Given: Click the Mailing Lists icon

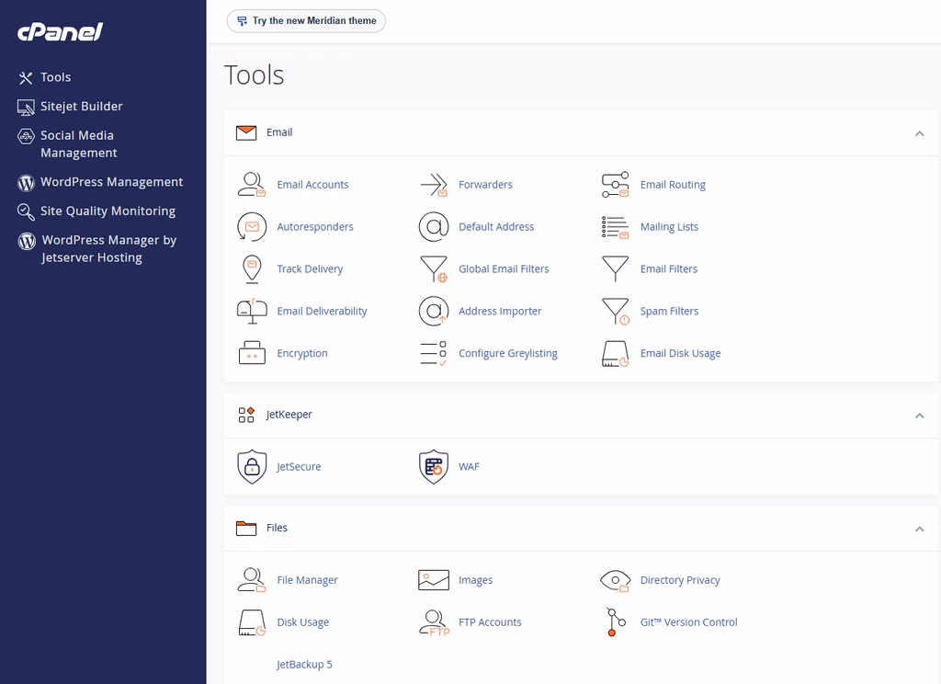Looking at the screenshot, I should click(x=615, y=227).
